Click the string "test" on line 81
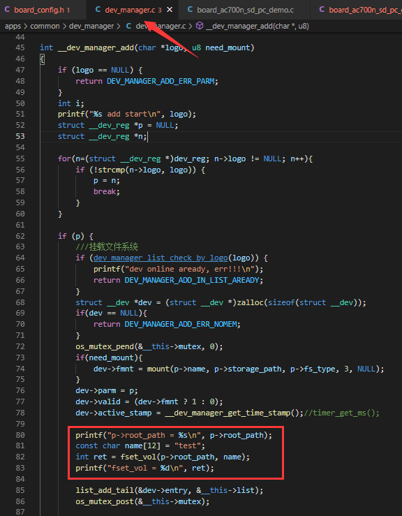 click(x=188, y=446)
